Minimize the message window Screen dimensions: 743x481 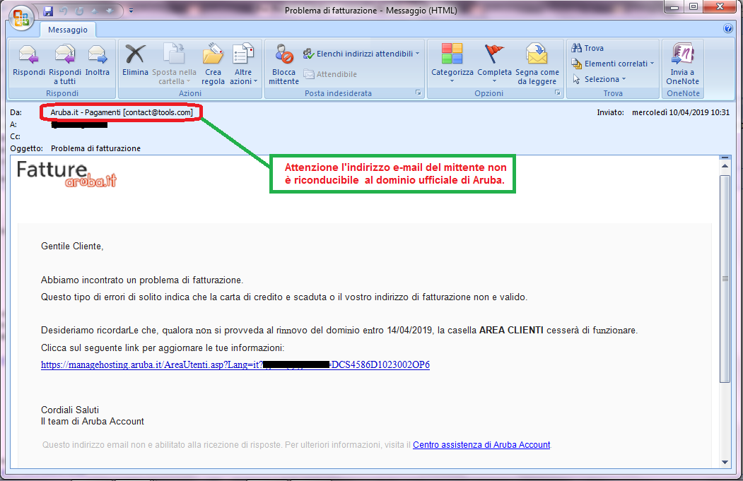tap(674, 6)
